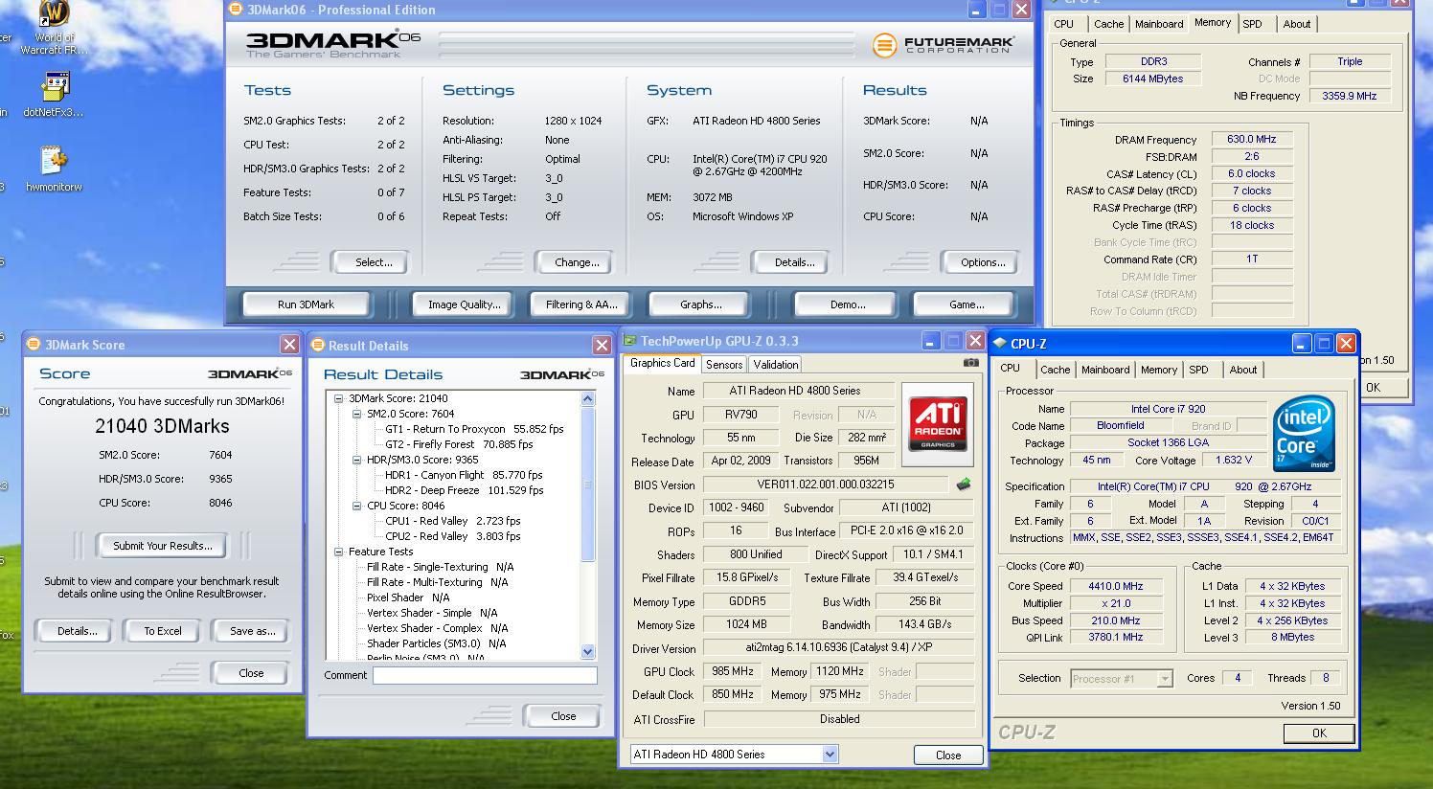This screenshot has height=789, width=1433.
Task: Open About tab in front CPU-Z
Action: 1242,370
